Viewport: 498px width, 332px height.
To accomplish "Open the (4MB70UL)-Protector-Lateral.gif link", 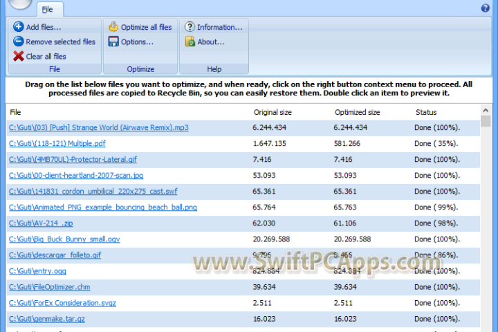I will click(73, 159).
